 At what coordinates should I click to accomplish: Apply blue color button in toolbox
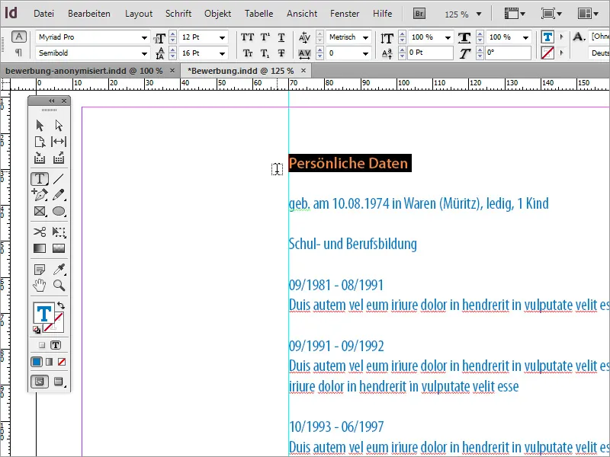[x=37, y=362]
